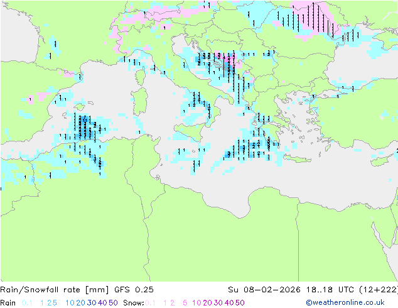Click the ©weatheronline.co.uk credit text
398x308 pixels.
click(345, 303)
